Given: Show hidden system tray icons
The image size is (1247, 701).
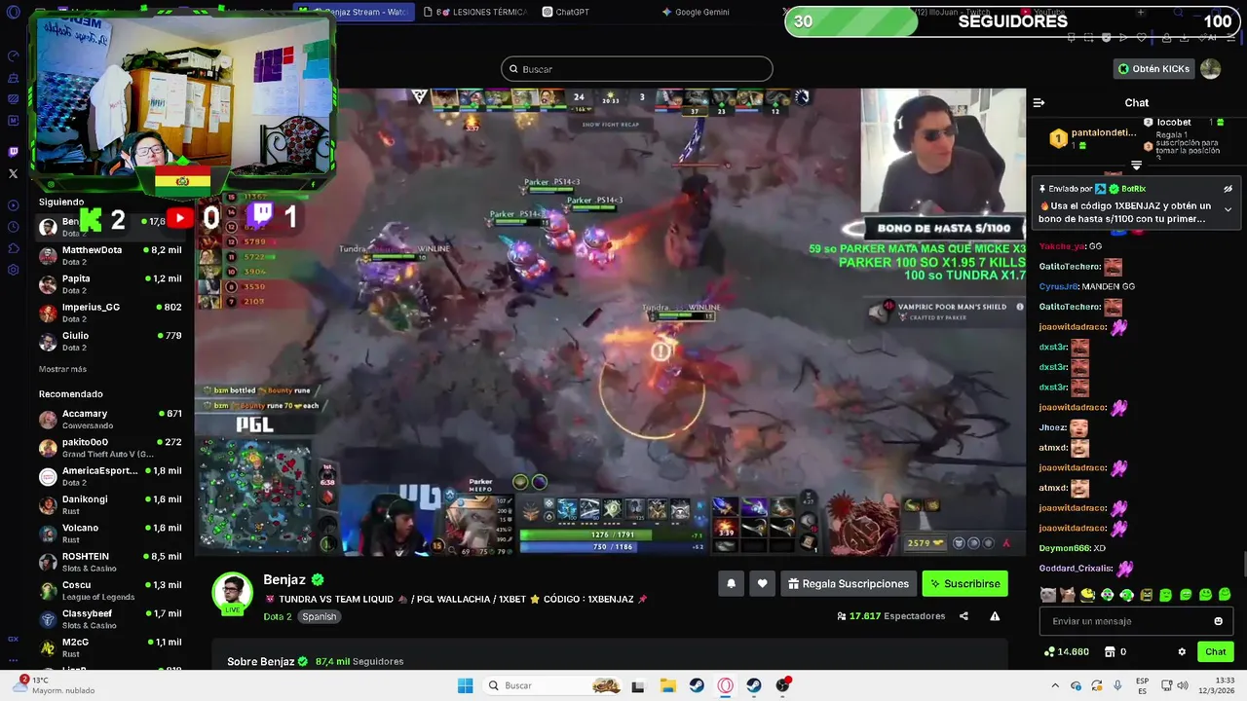Looking at the screenshot, I should pyautogui.click(x=1055, y=685).
